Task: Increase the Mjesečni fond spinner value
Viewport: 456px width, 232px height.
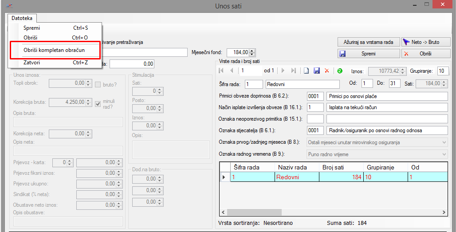Action: (x=252, y=51)
